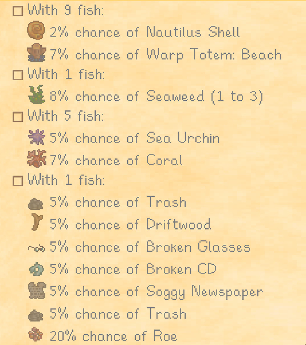Click the first Trash icon above Driftwood
The image size is (306, 345).
point(36,204)
